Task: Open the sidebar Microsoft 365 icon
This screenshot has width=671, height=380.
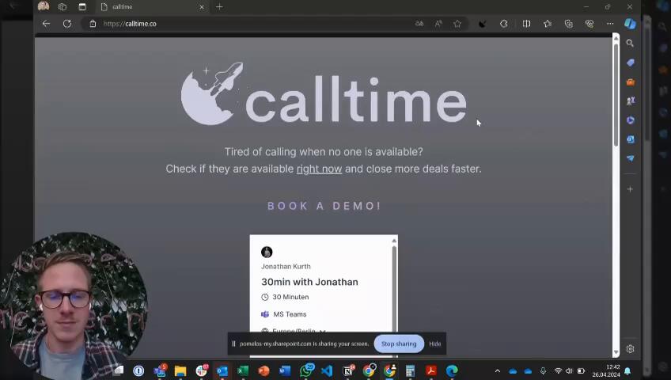Action: click(631, 120)
